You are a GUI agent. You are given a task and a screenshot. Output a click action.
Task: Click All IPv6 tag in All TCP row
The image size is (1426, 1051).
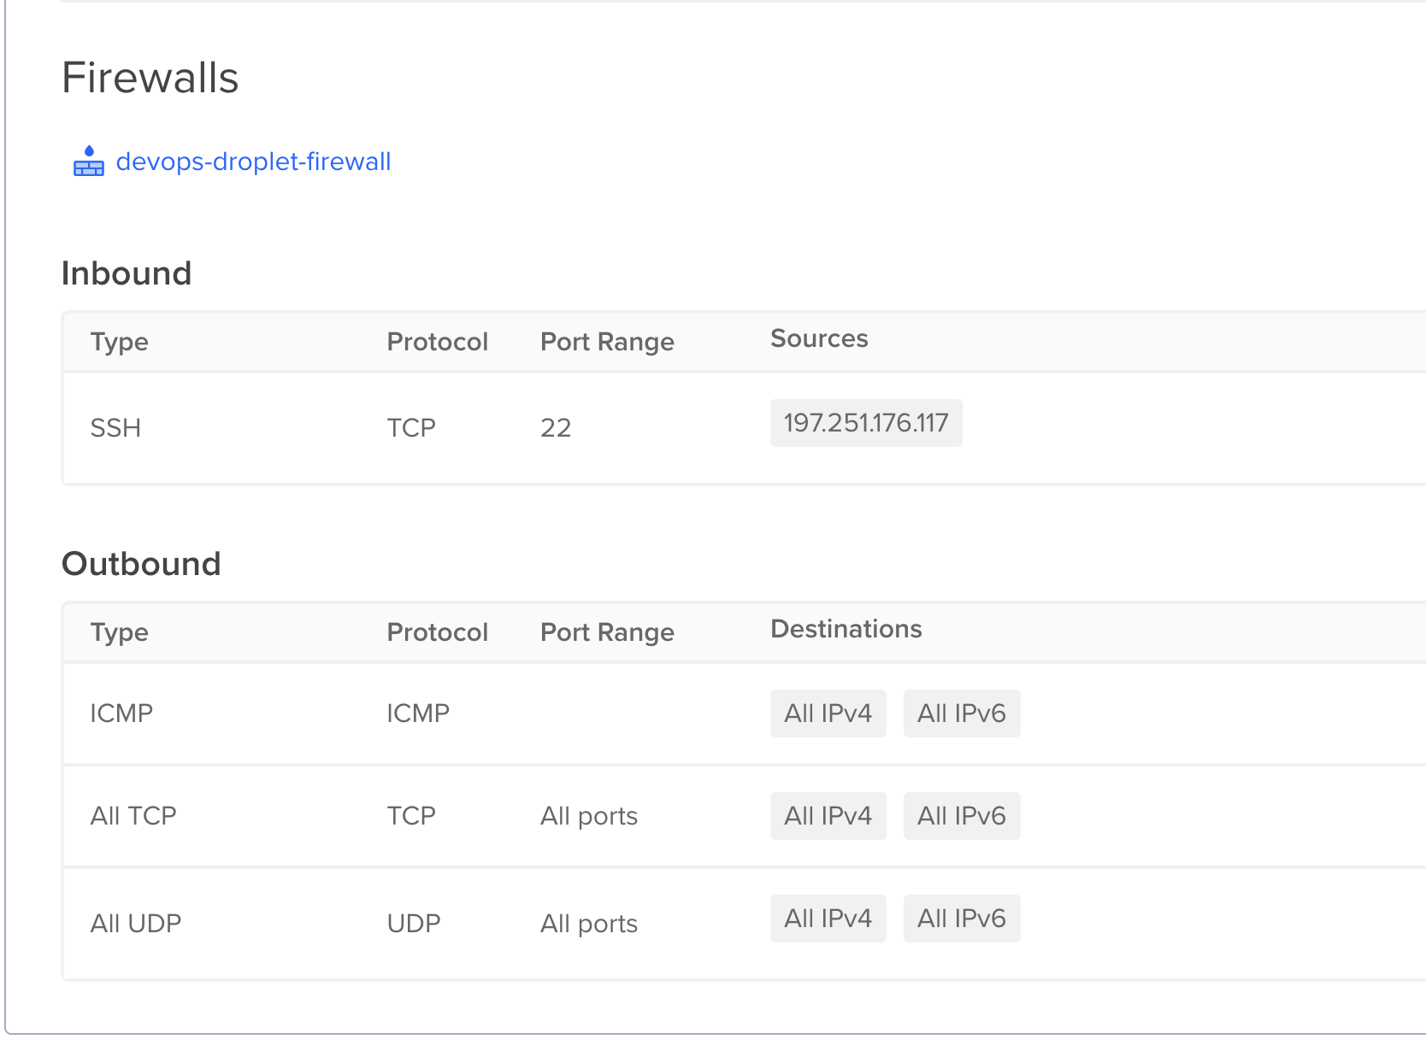tap(961, 816)
